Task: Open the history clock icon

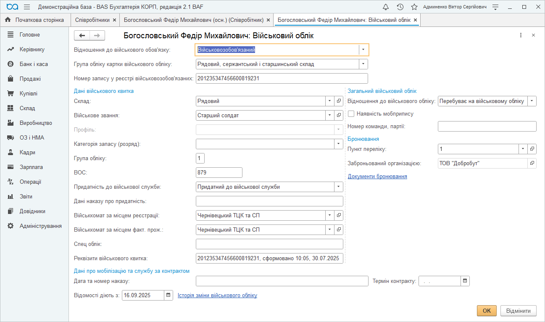Action: coord(400,7)
